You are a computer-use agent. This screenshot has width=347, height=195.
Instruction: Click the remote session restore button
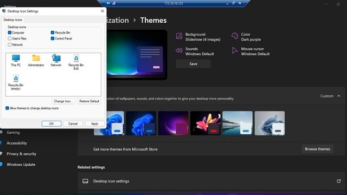coord(234,3)
